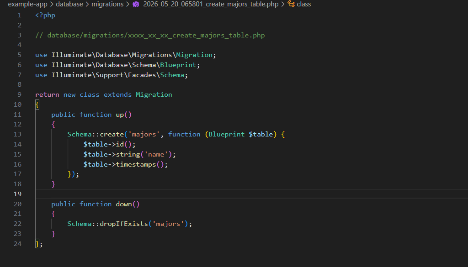
Task: Expand the chevron after example-app breadcrumb
Action: pos(52,4)
